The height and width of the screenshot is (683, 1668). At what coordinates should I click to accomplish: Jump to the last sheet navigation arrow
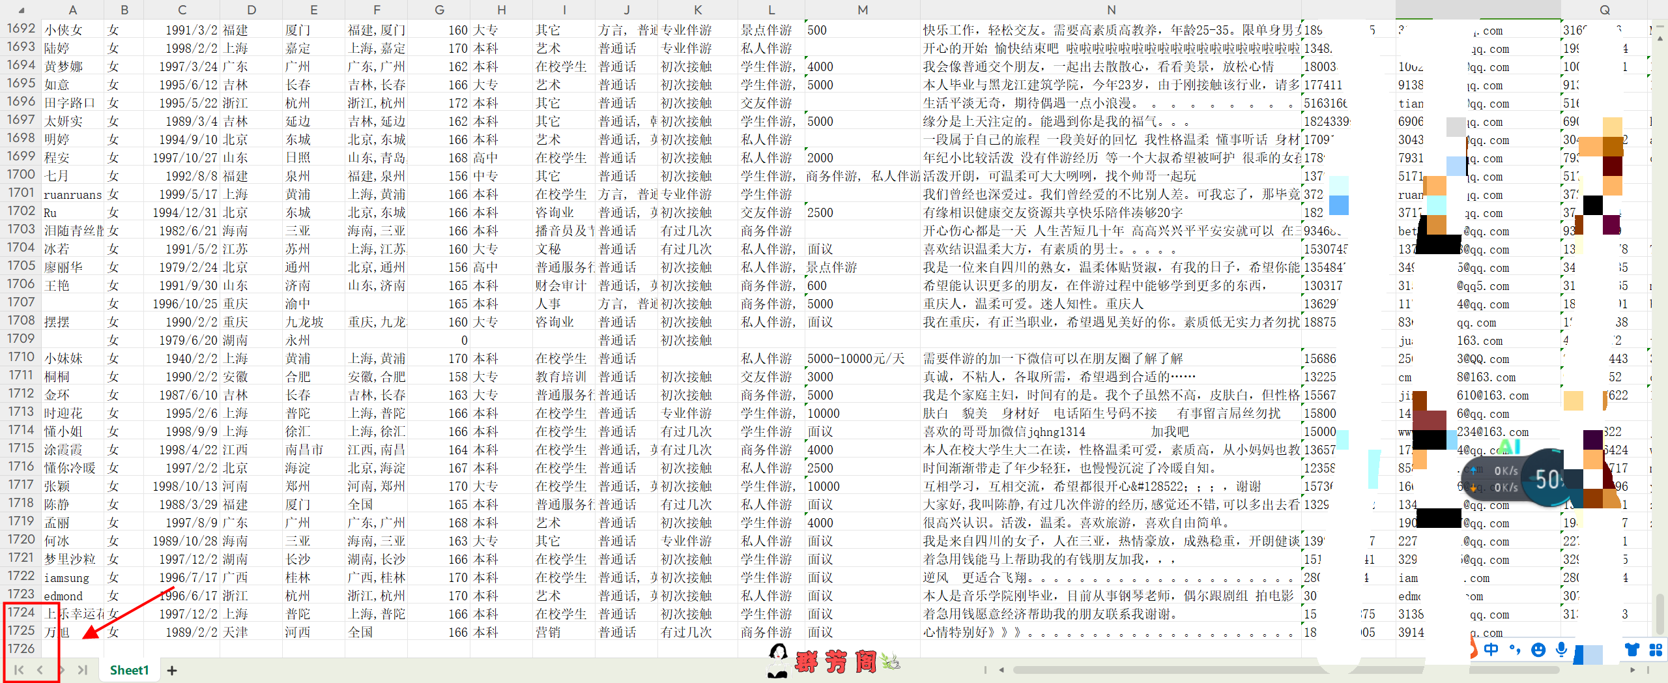pyautogui.click(x=82, y=669)
